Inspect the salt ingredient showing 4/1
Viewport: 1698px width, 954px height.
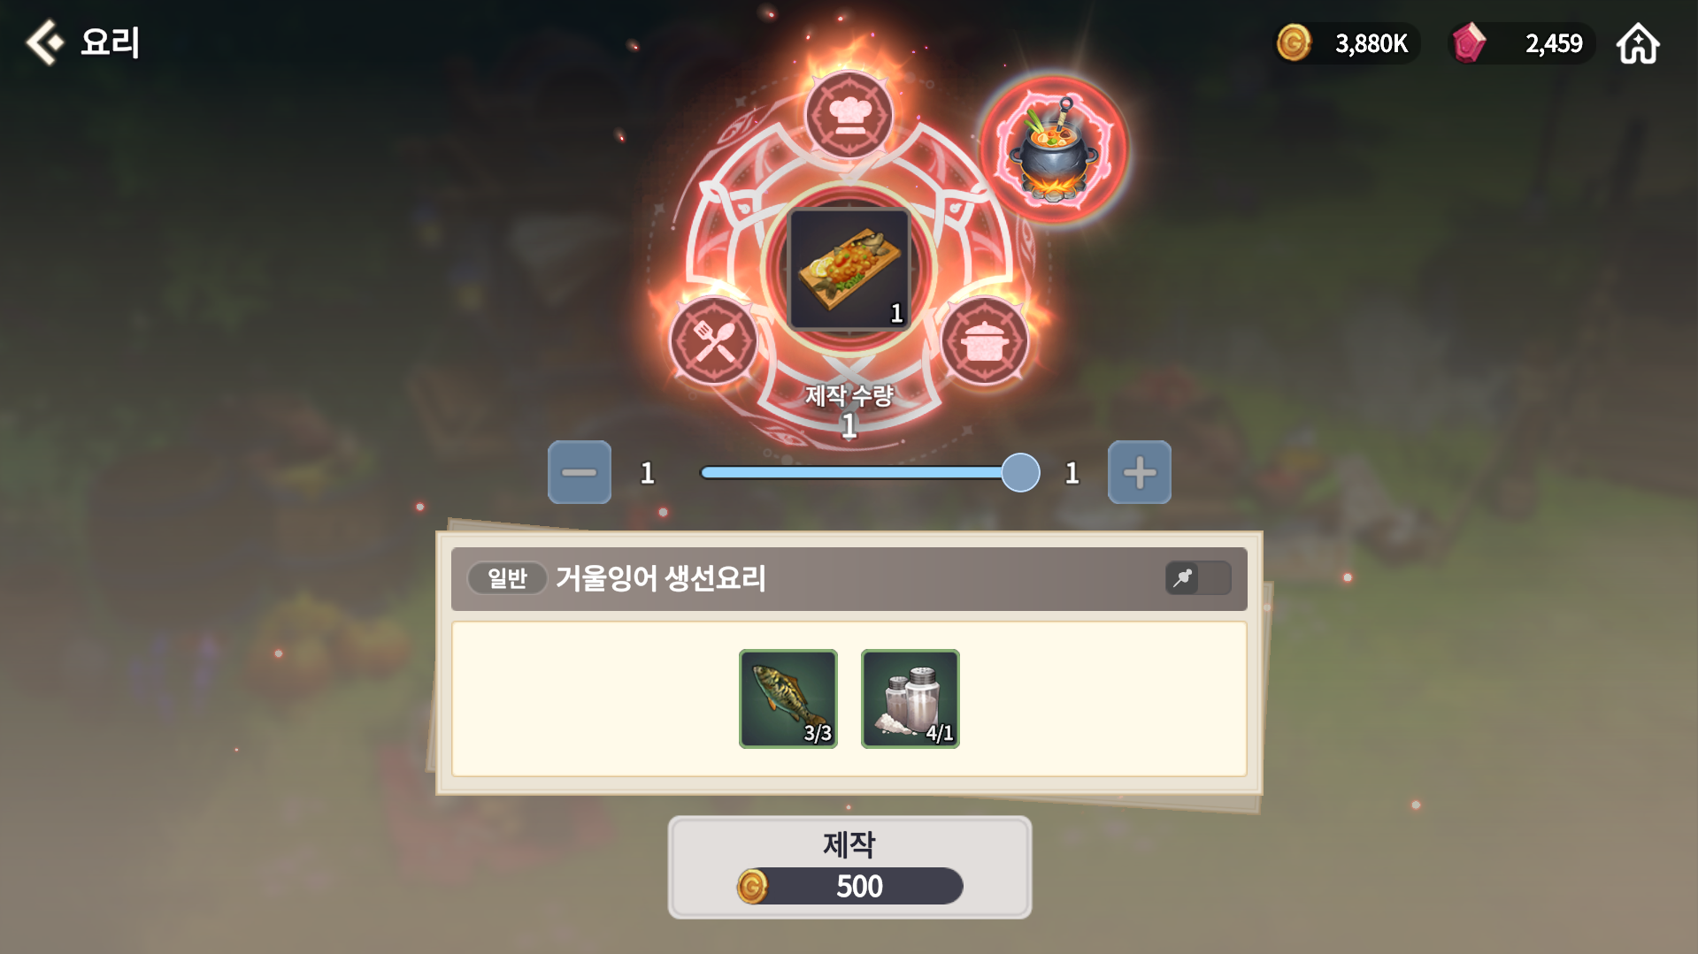point(910,698)
